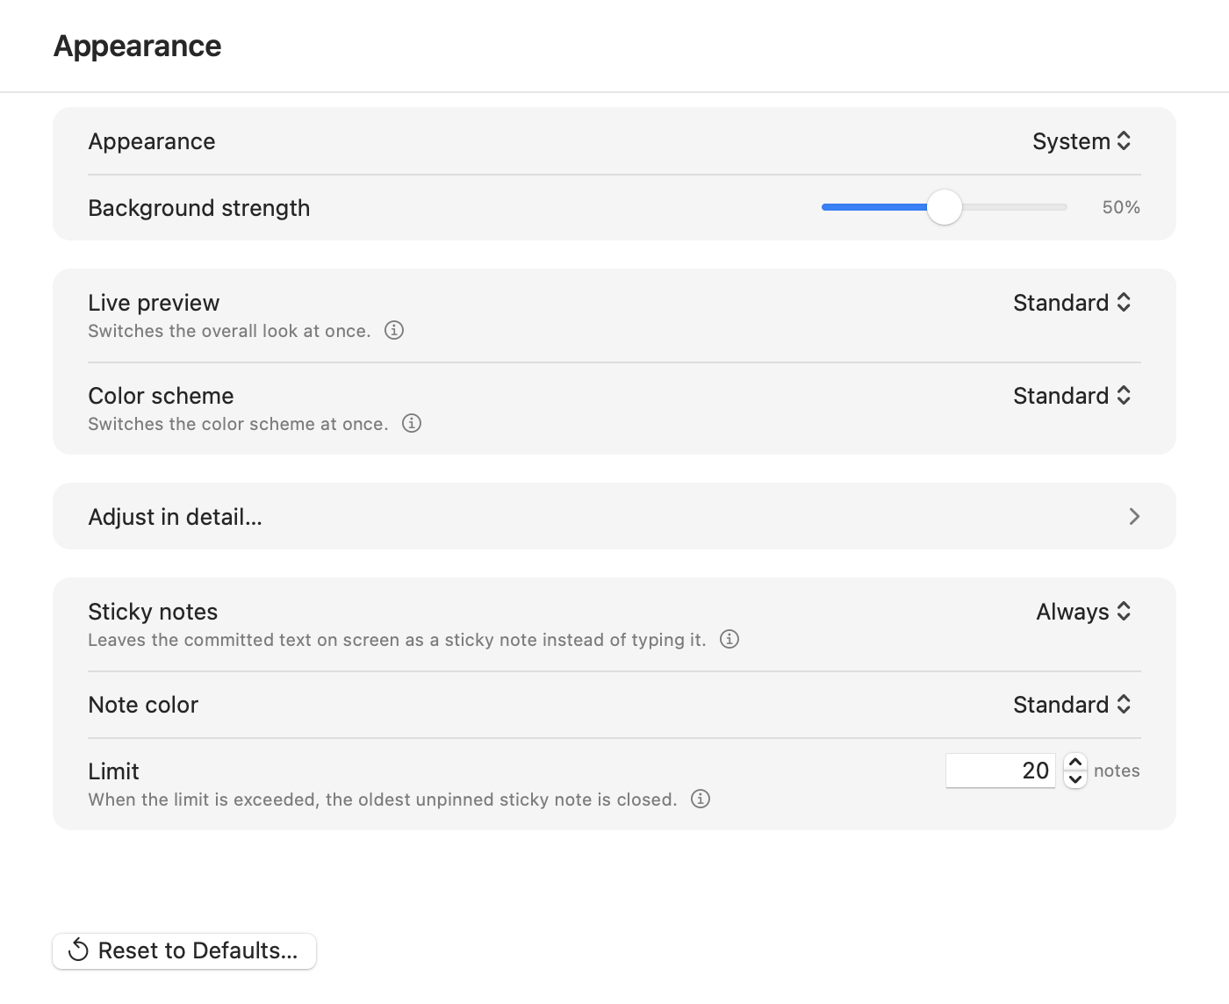
Task: Open the info icon beside Color scheme description
Action: [412, 424]
